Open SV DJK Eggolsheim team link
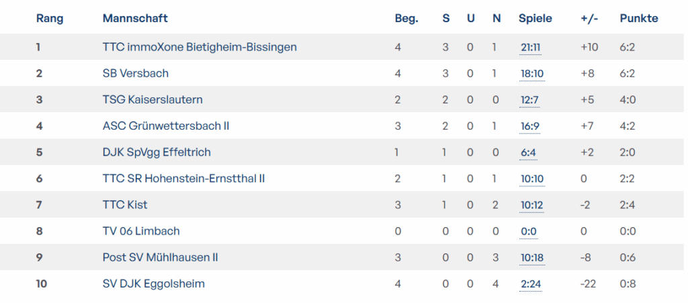The height and width of the screenshot is (303, 688). coord(154,284)
